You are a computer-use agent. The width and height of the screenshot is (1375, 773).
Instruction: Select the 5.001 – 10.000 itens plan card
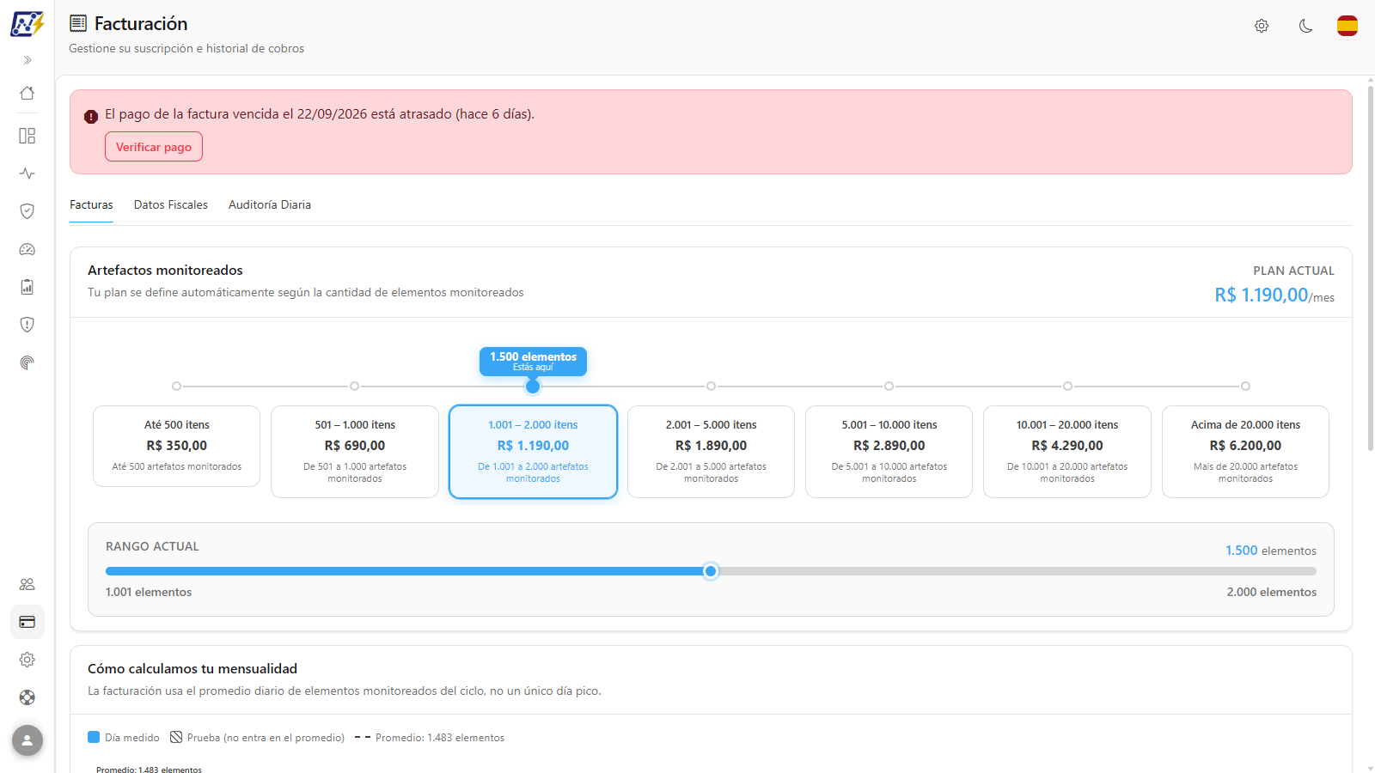tap(889, 452)
